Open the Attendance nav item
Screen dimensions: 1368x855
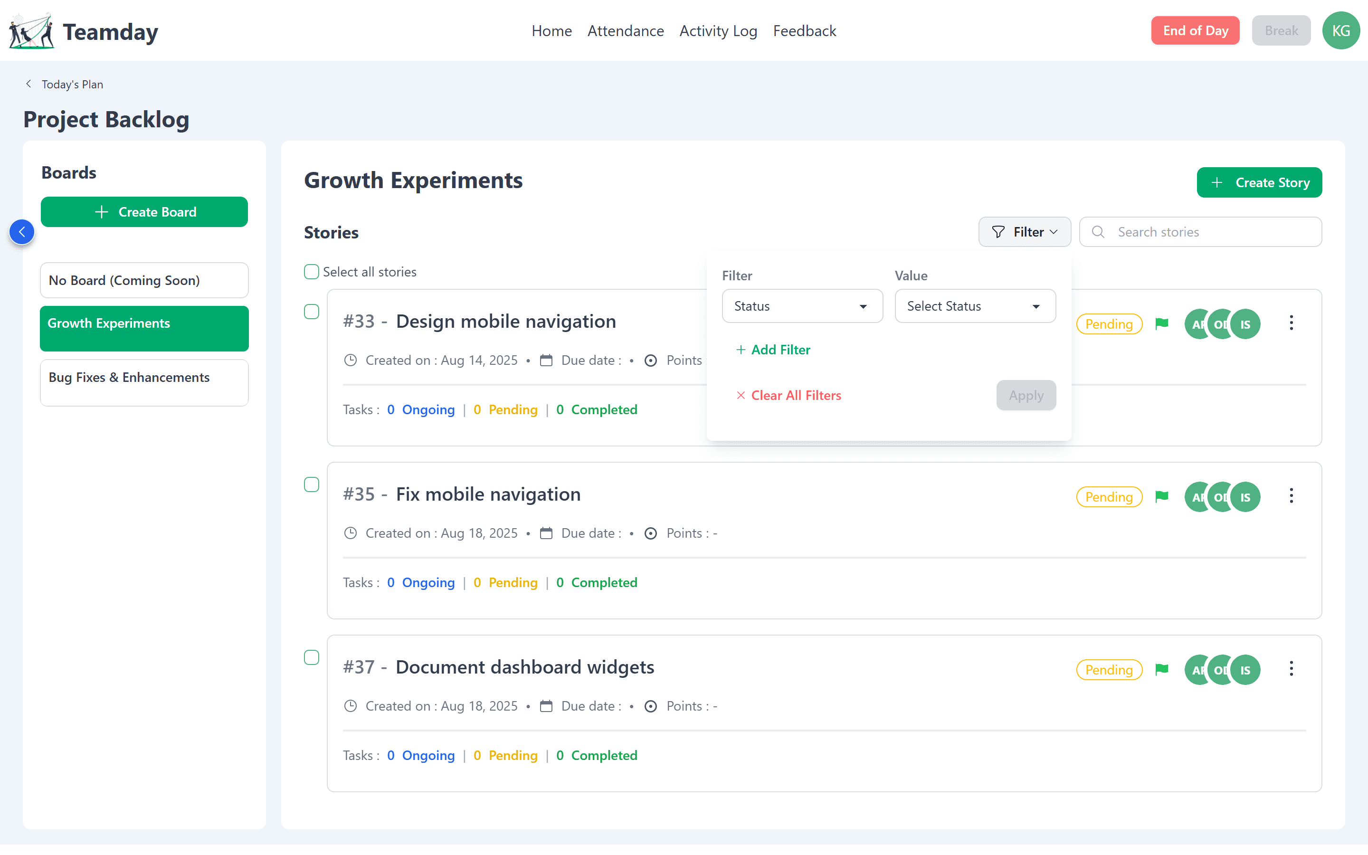click(x=625, y=30)
